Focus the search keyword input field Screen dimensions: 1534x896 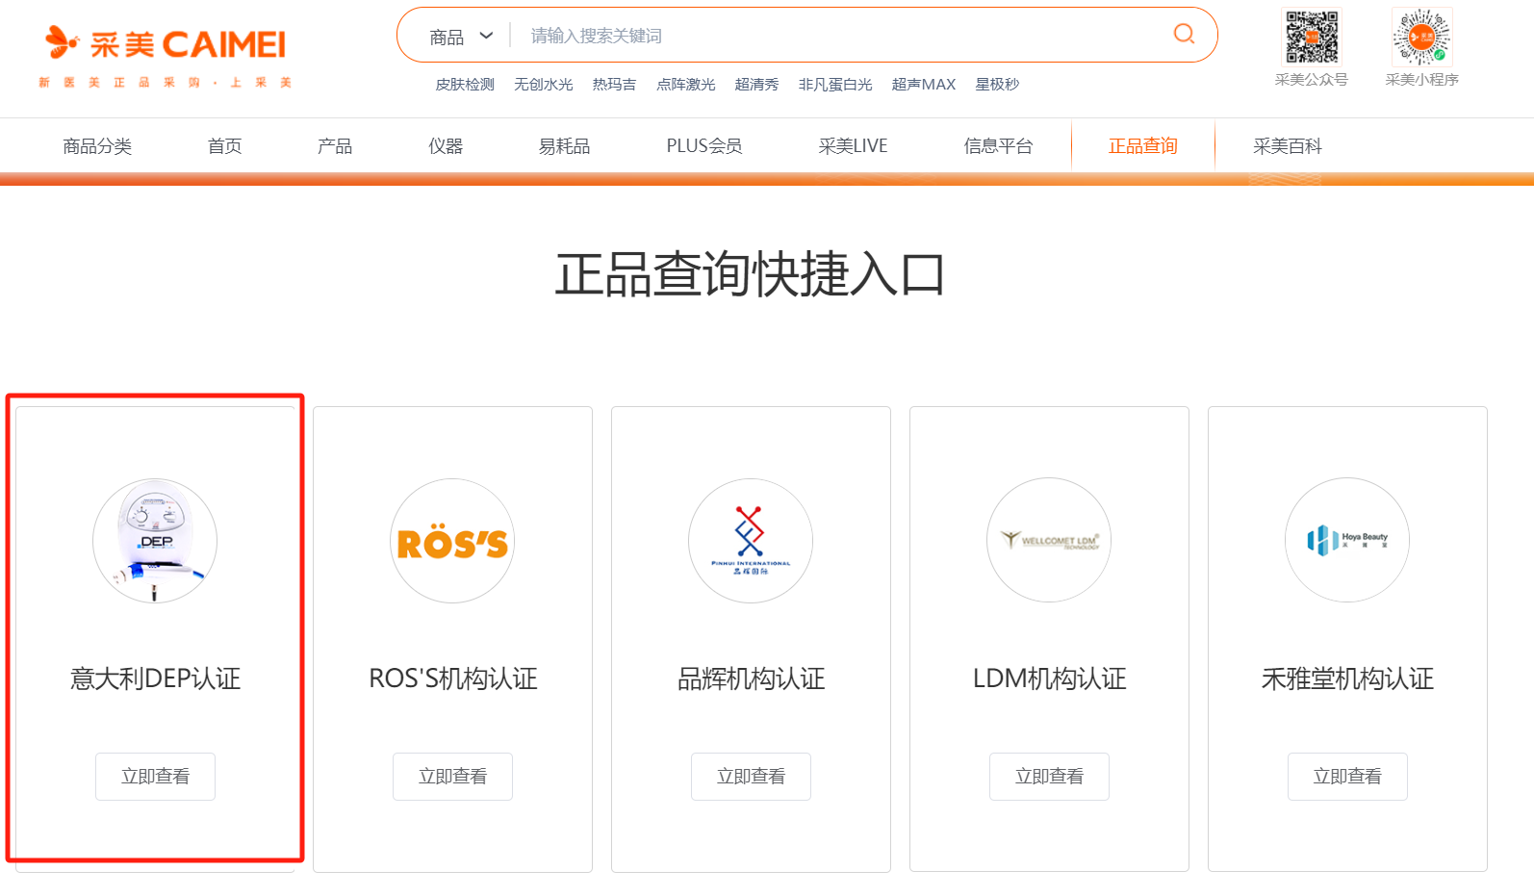(837, 36)
